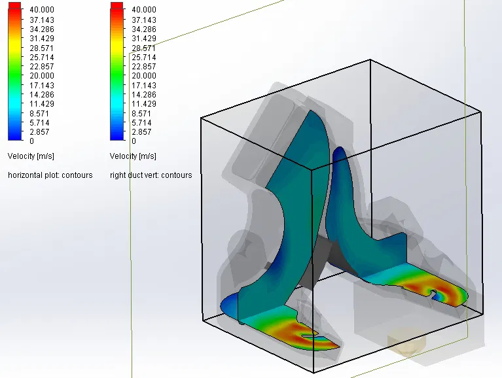Screen dimensions: 502x378
Task: Click the 31.429 value in right duct vert legend
Action: (x=144, y=39)
